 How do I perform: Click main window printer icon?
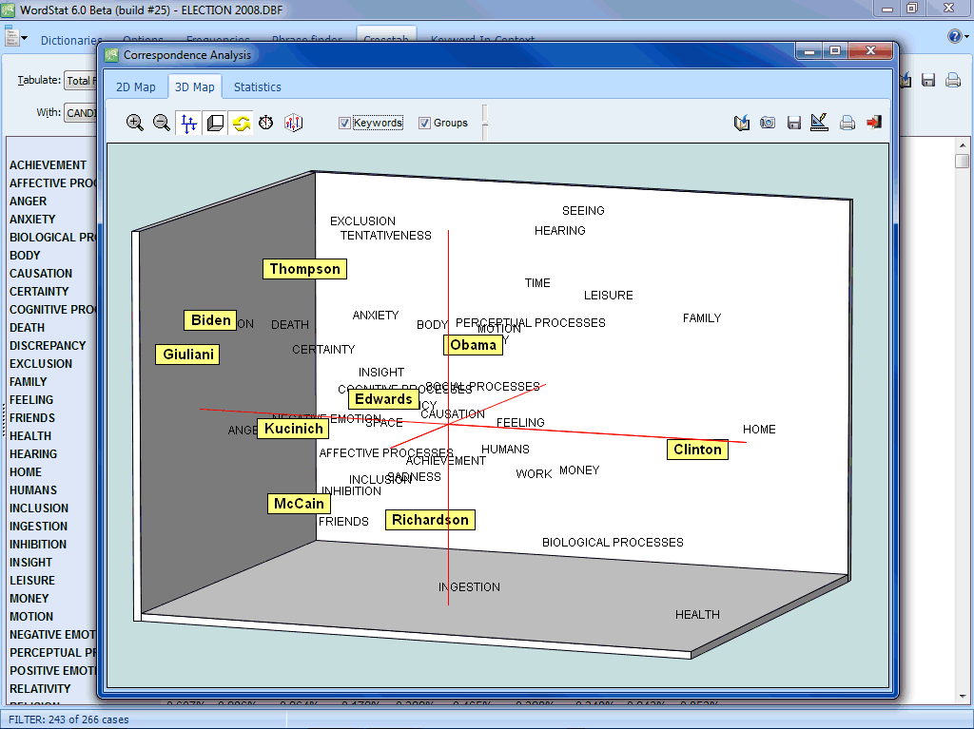(953, 80)
